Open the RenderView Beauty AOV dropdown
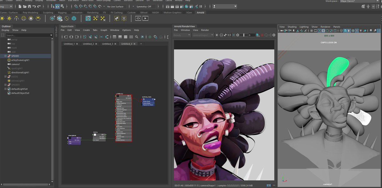The image size is (382, 188). click(182, 35)
